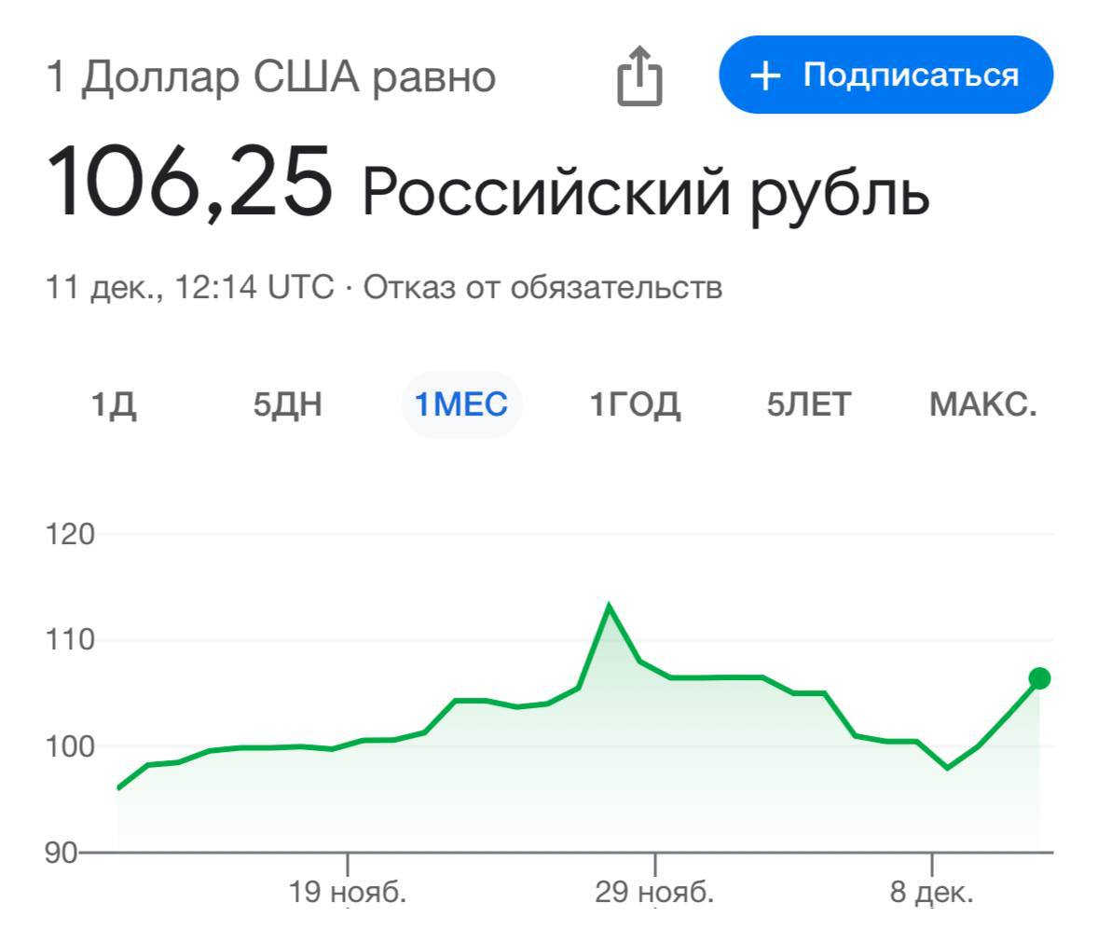The width and height of the screenshot is (1098, 929).
Task: Switch to the 1ГОД time range
Action: 634,405
